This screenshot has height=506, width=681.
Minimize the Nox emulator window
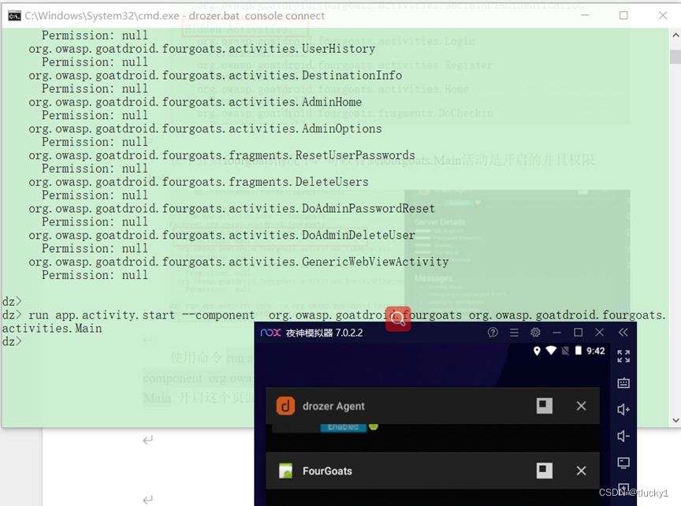coord(556,333)
